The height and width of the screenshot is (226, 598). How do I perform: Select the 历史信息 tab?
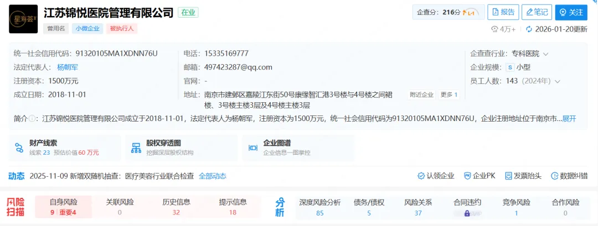click(x=176, y=207)
